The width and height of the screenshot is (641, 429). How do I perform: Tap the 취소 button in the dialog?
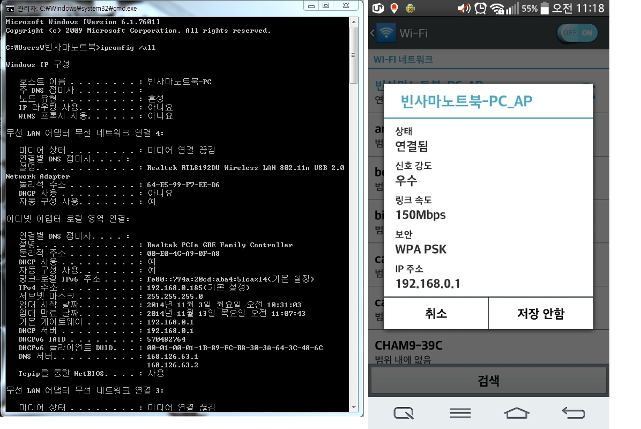click(436, 313)
